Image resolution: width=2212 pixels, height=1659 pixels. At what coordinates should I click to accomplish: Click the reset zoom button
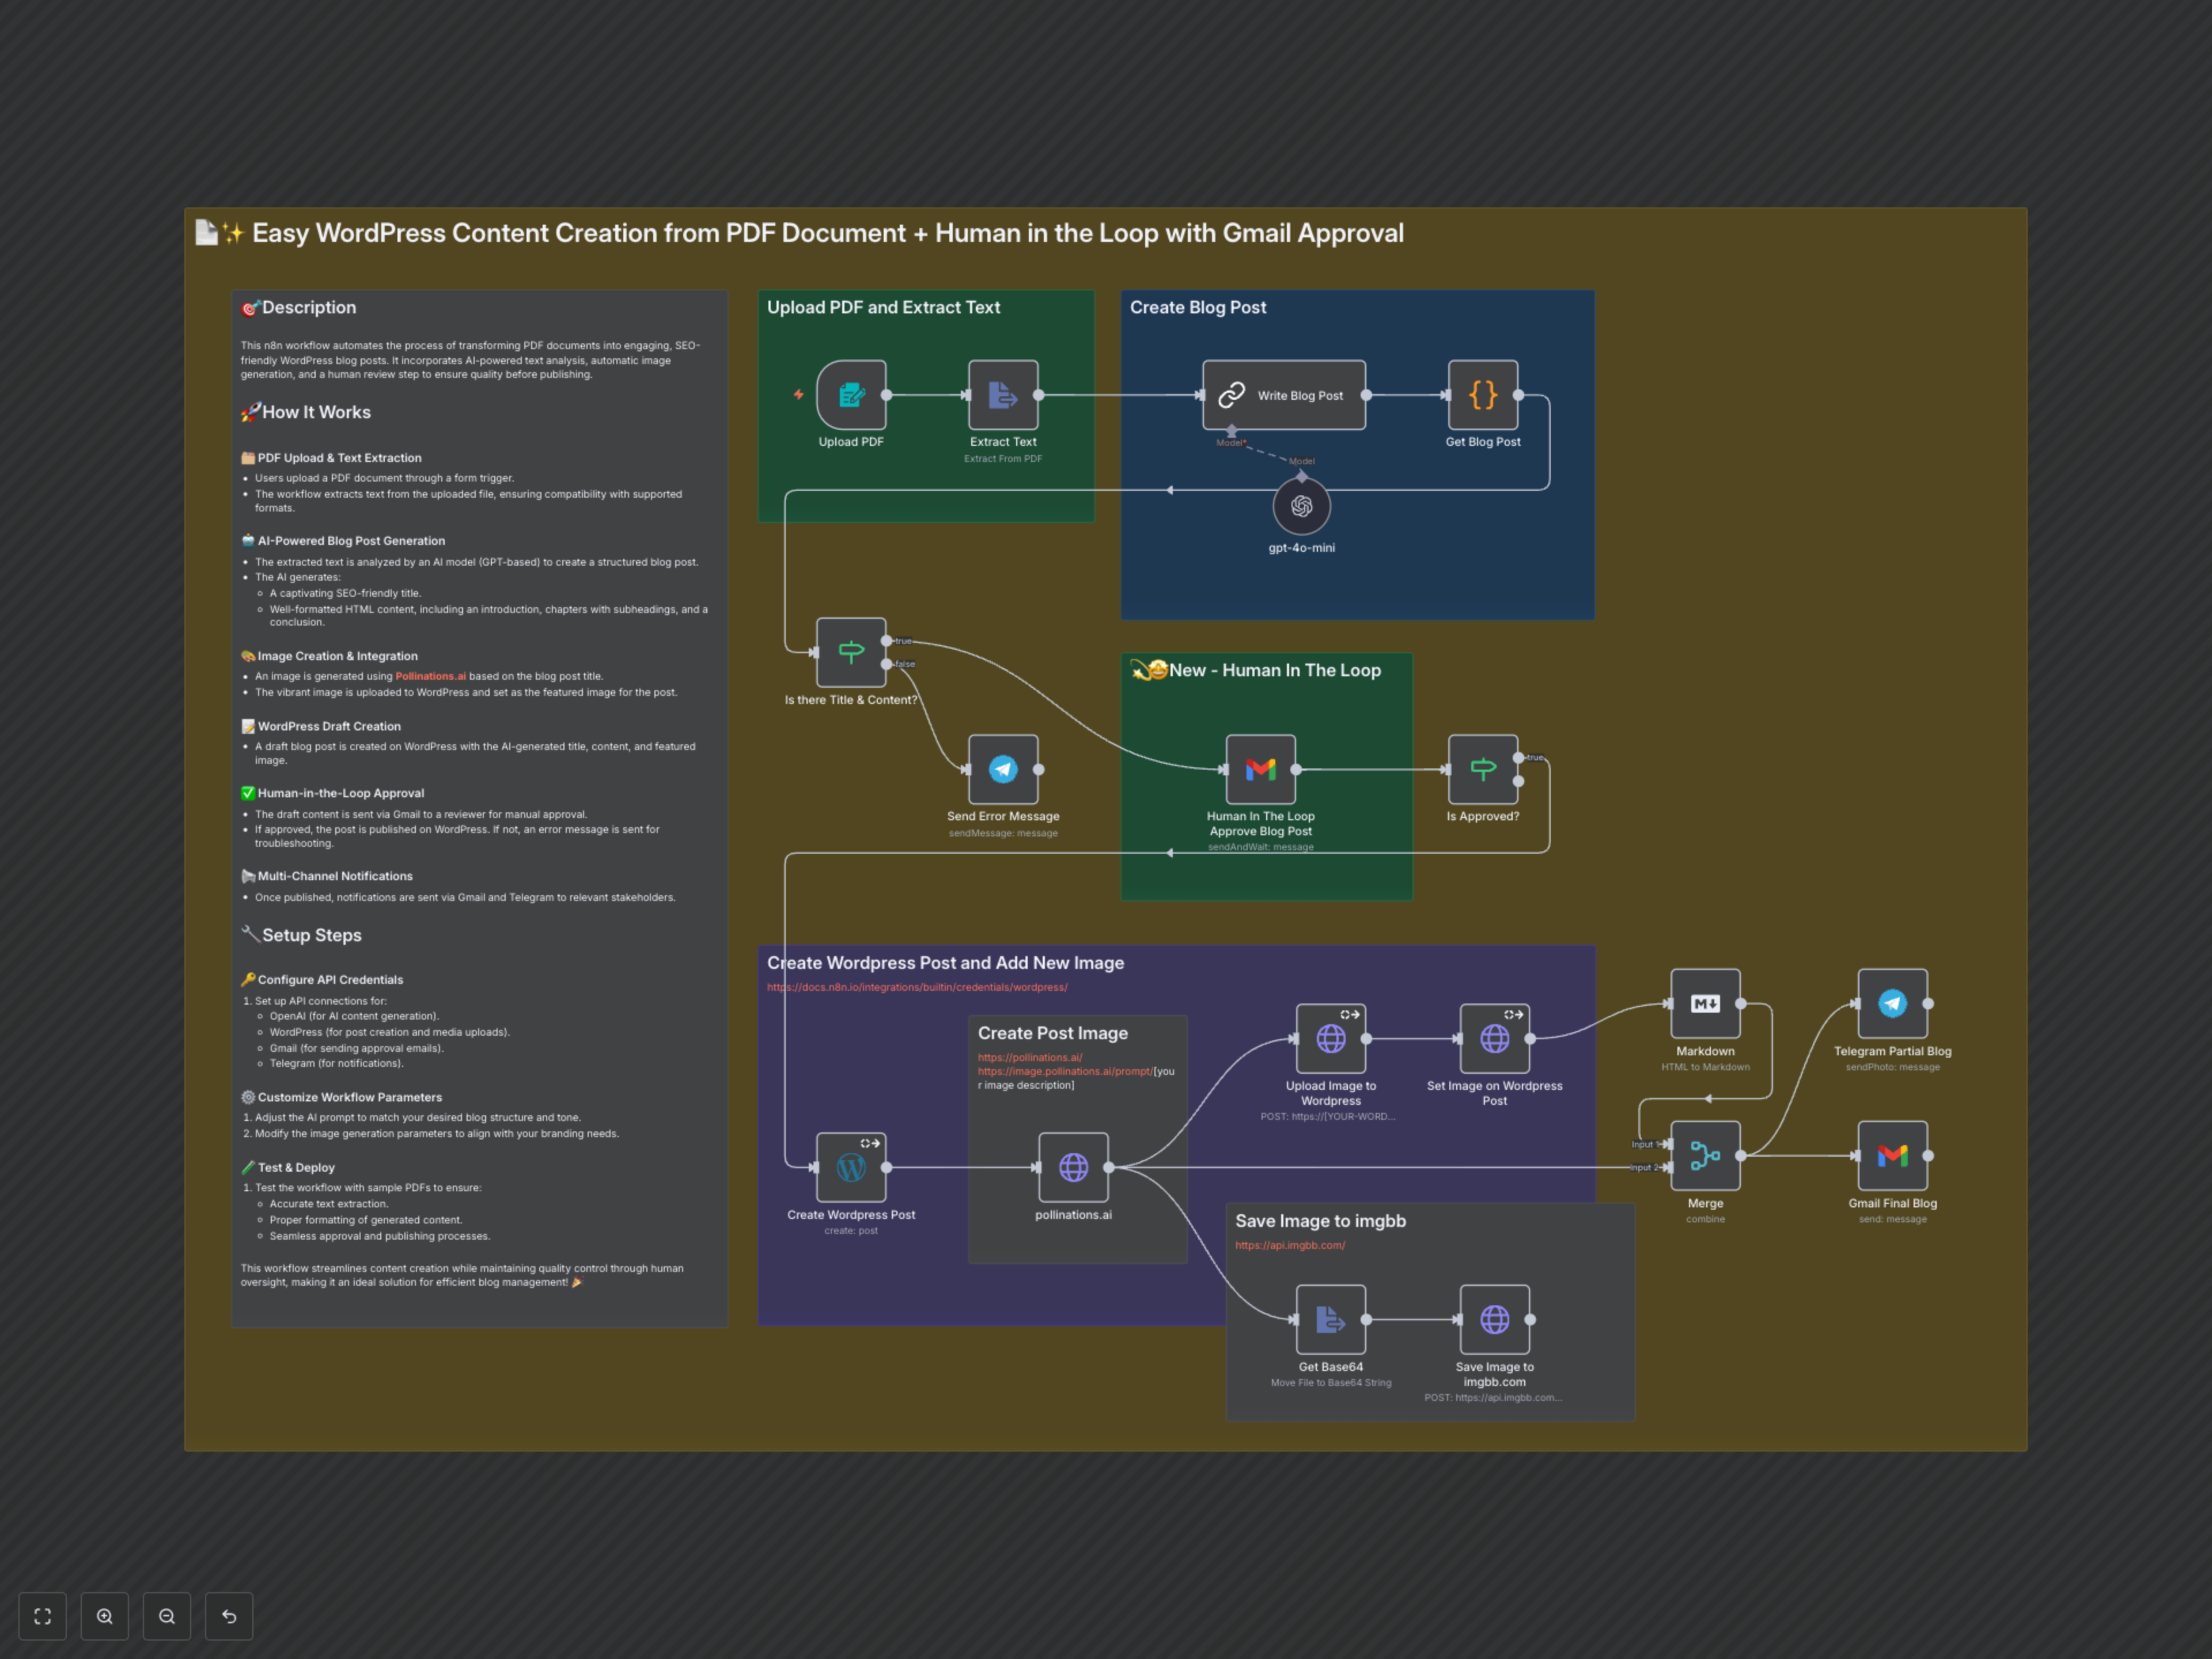(x=229, y=1616)
